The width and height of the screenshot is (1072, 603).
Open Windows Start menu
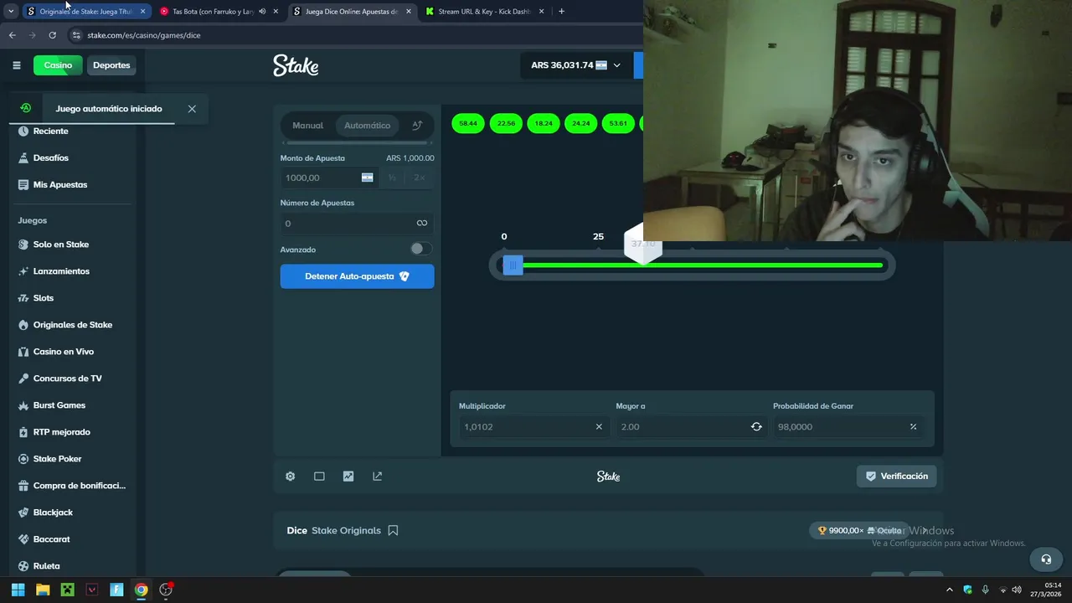[x=18, y=590]
